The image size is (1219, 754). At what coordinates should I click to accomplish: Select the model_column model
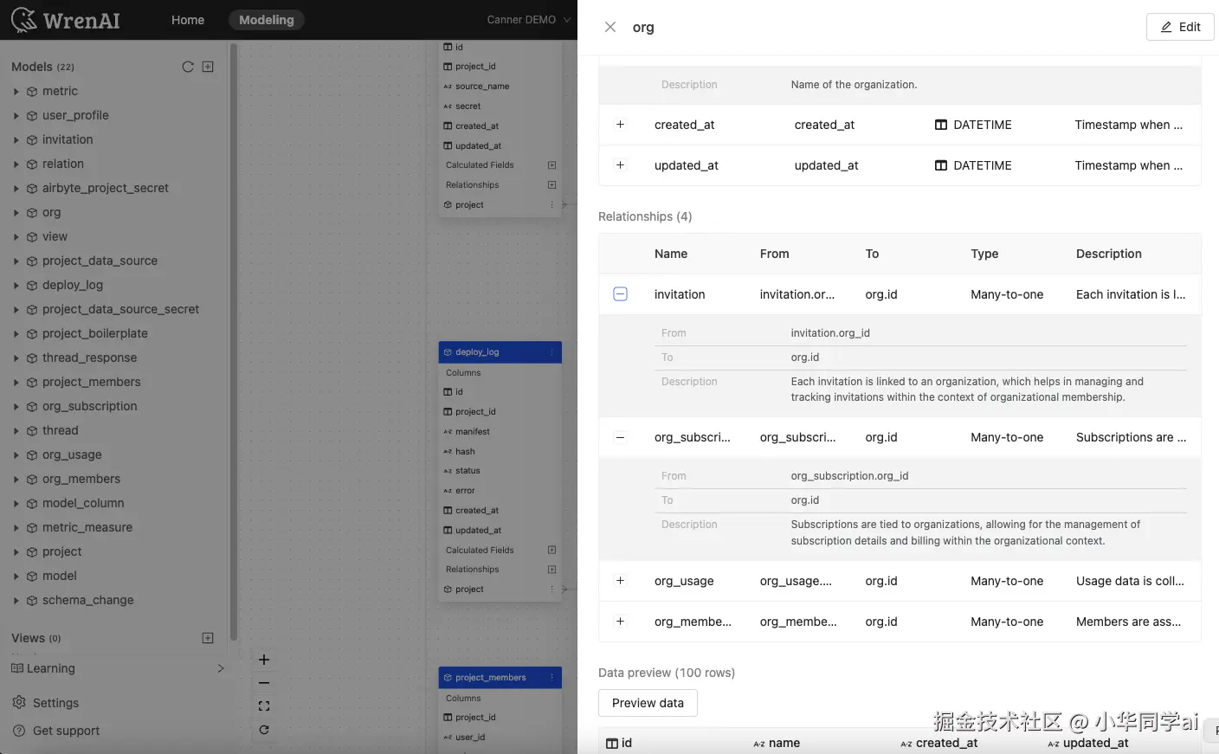pos(83,503)
